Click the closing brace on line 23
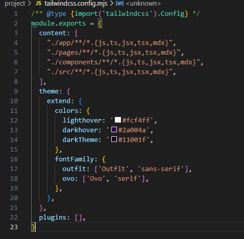244x239 pixels. [33, 227]
